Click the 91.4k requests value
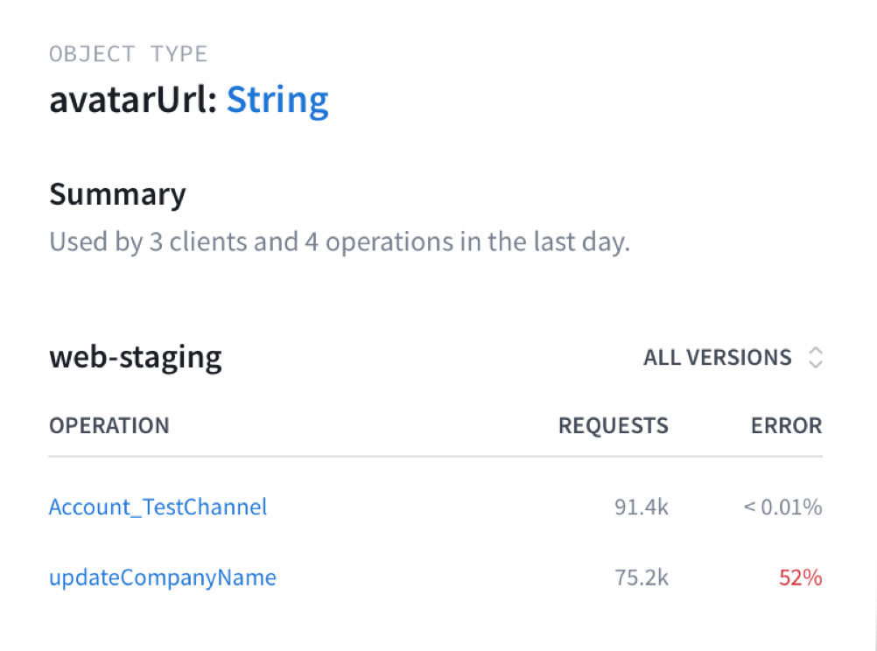The height and width of the screenshot is (651, 877). [642, 507]
